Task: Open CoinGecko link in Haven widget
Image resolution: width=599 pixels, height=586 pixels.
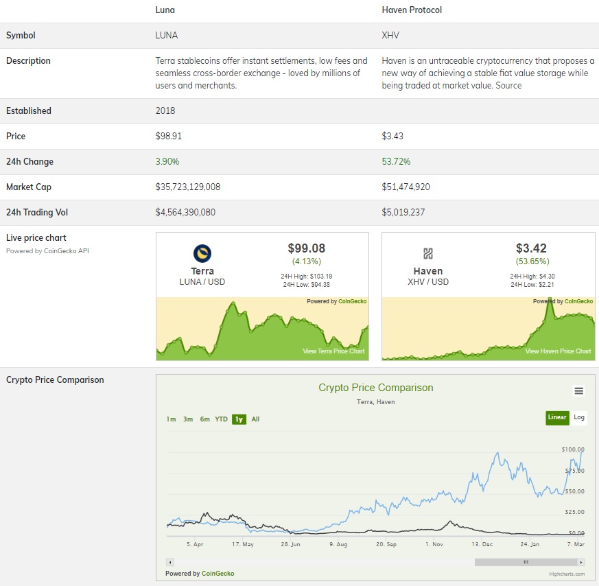Action: 578,301
